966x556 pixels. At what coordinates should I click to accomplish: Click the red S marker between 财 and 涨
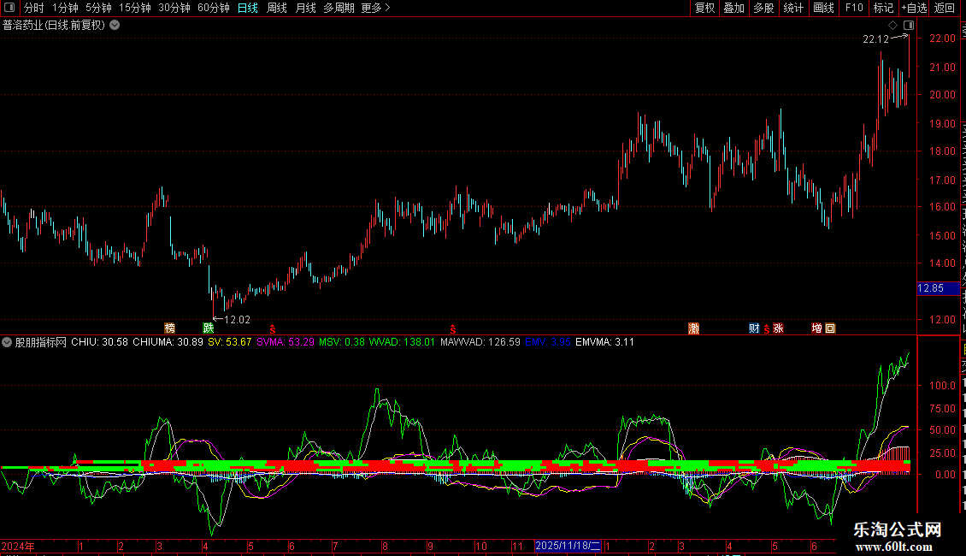(767, 330)
